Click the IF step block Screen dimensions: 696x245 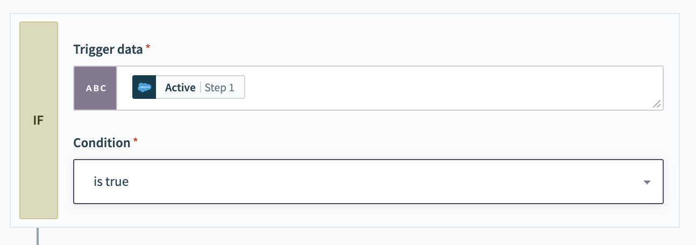[x=39, y=161]
